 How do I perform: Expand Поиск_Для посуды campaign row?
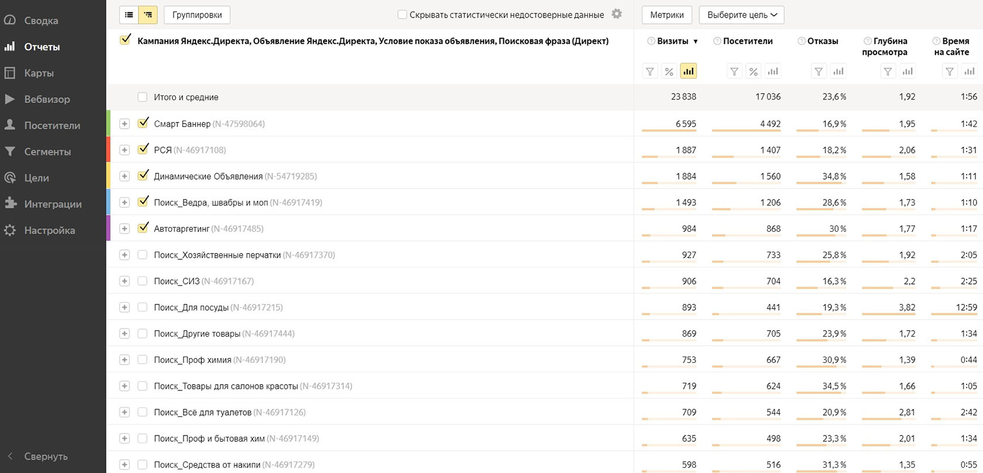pyautogui.click(x=124, y=307)
